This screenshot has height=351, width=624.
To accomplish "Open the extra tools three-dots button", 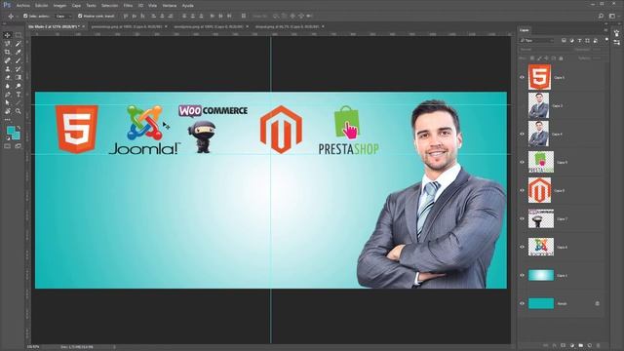I will (x=7, y=119).
